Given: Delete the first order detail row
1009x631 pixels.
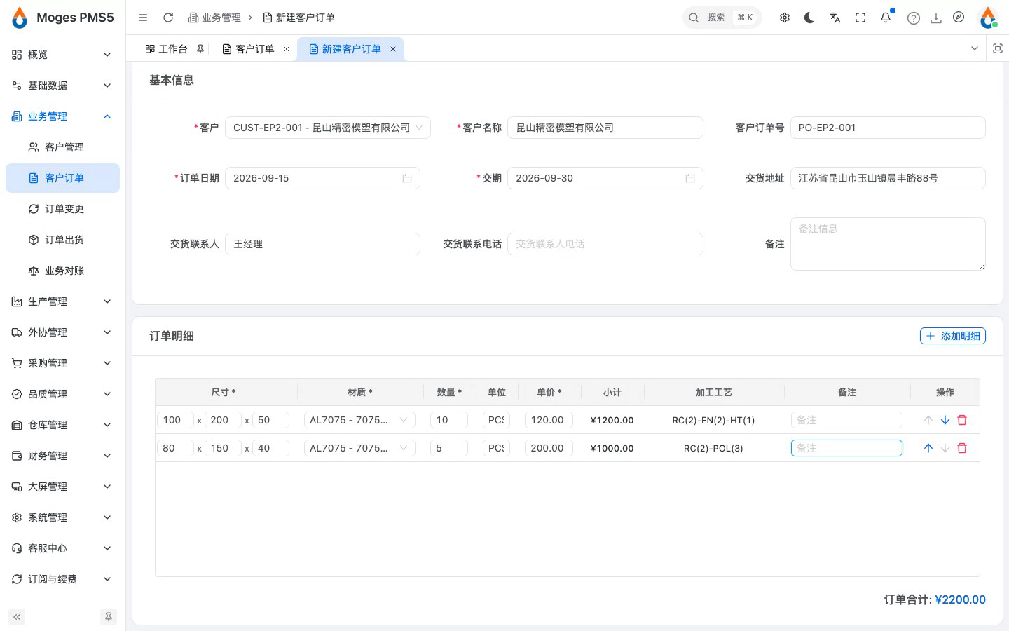Looking at the screenshot, I should 962,420.
